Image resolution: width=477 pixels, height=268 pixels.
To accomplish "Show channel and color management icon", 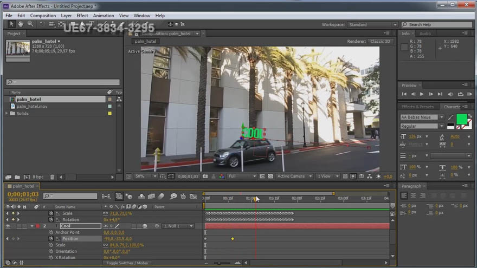I will point(222,177).
